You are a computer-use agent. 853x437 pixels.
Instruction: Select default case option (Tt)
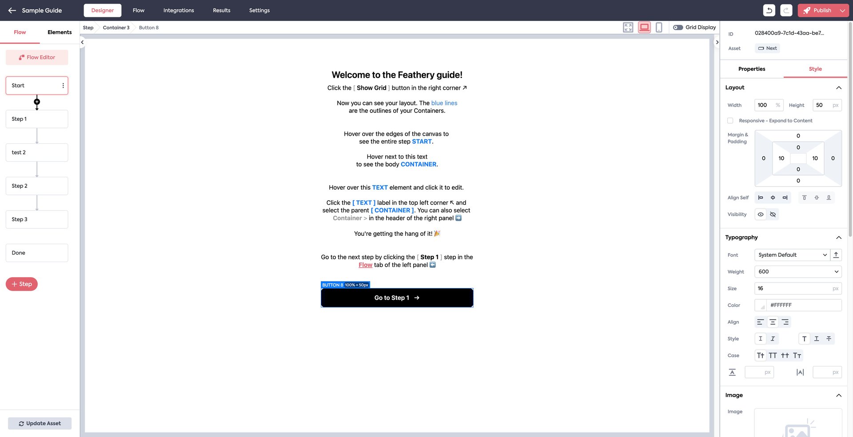(x=761, y=356)
